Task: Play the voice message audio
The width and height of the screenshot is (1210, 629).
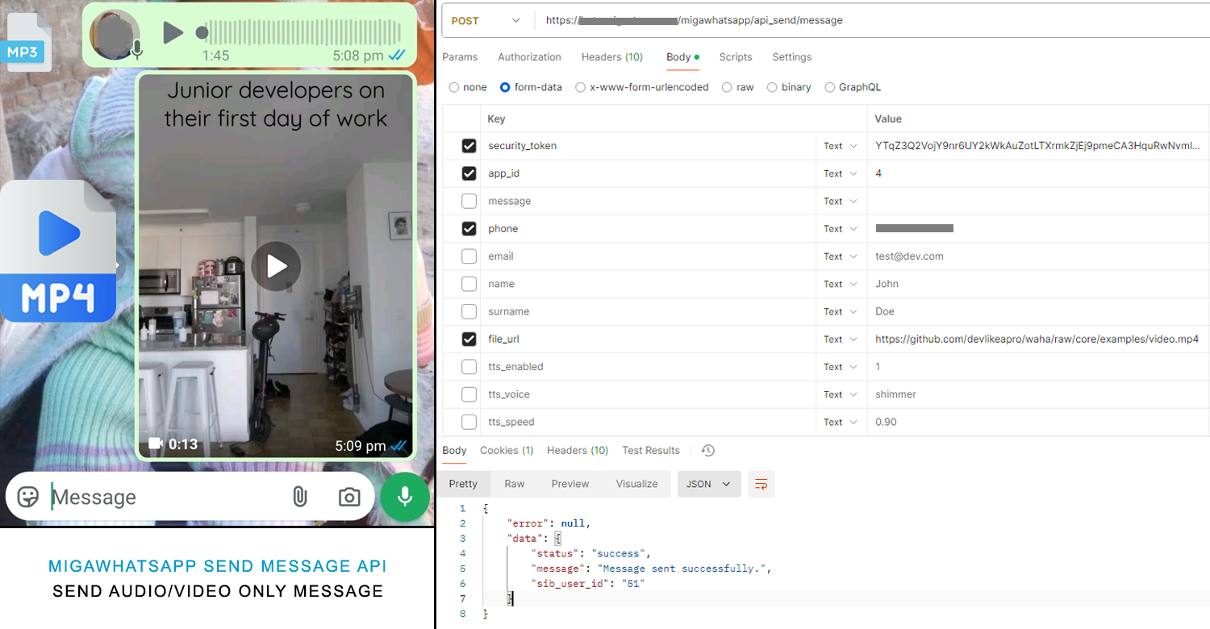Action: tap(173, 32)
